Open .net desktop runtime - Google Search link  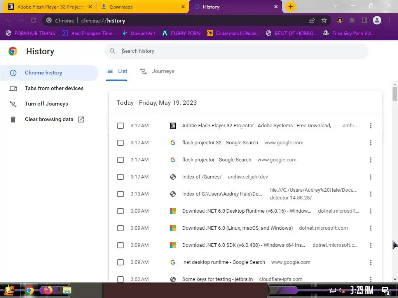click(x=223, y=262)
